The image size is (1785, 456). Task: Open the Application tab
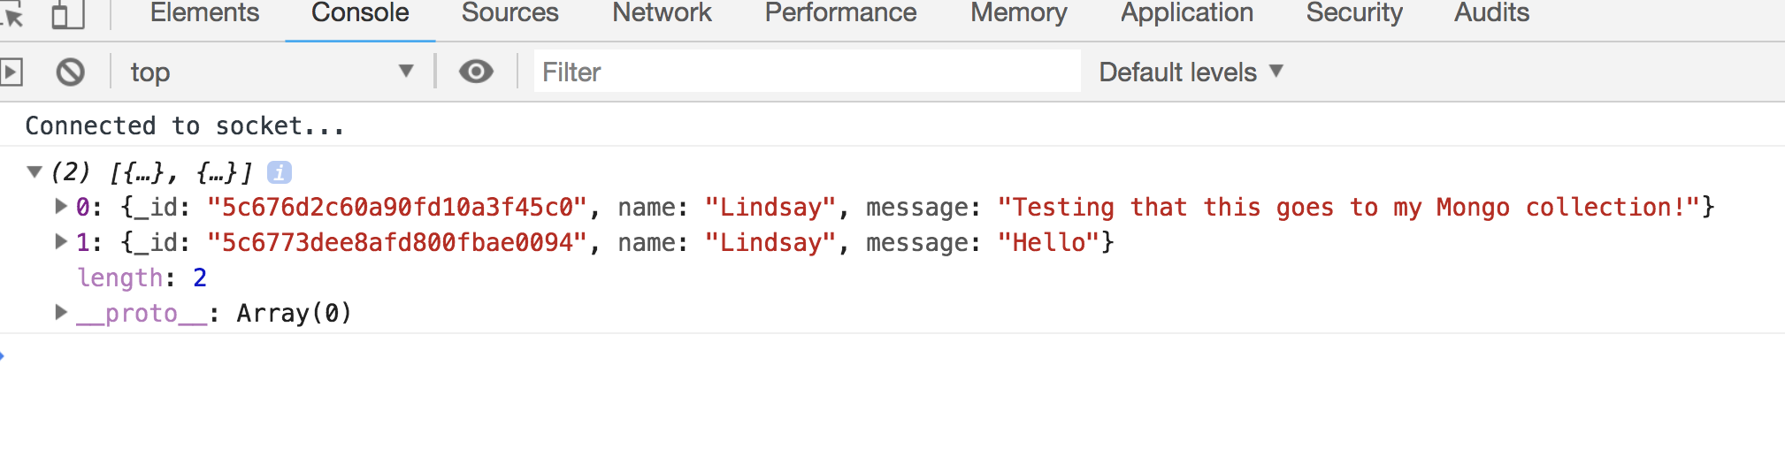pos(1187,13)
